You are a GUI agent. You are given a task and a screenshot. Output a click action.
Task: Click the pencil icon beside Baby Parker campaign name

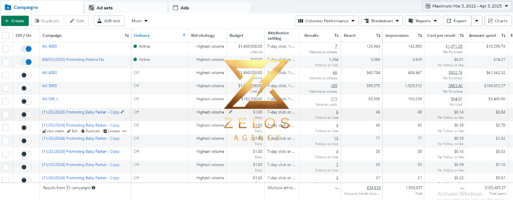tap(122, 112)
